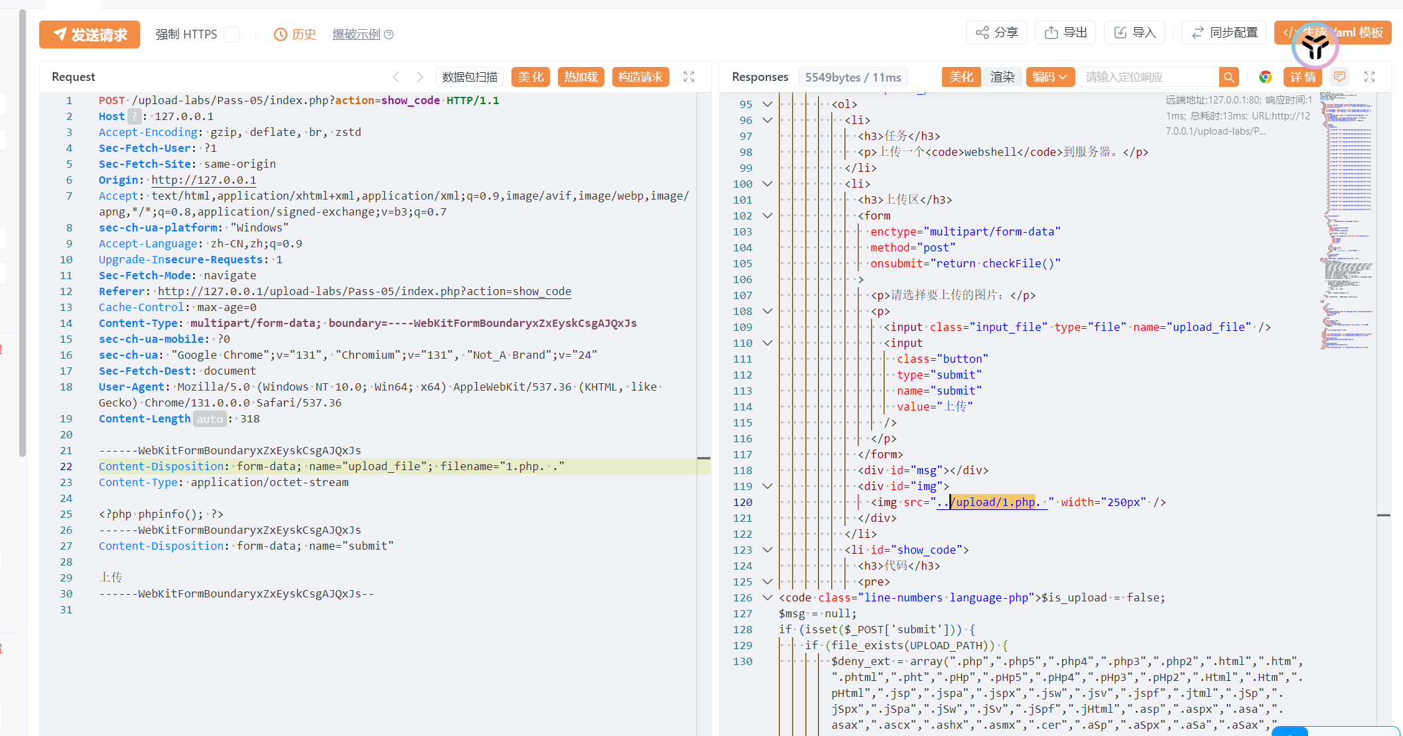
Task: Click 数据包扫描 button
Action: point(470,77)
